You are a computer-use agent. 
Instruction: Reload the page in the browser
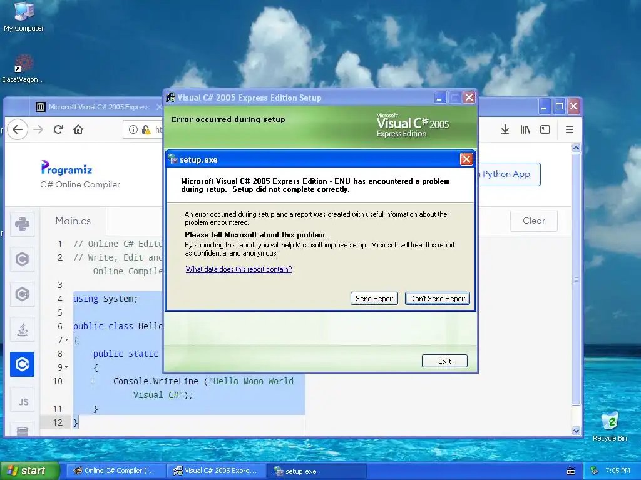(58, 129)
